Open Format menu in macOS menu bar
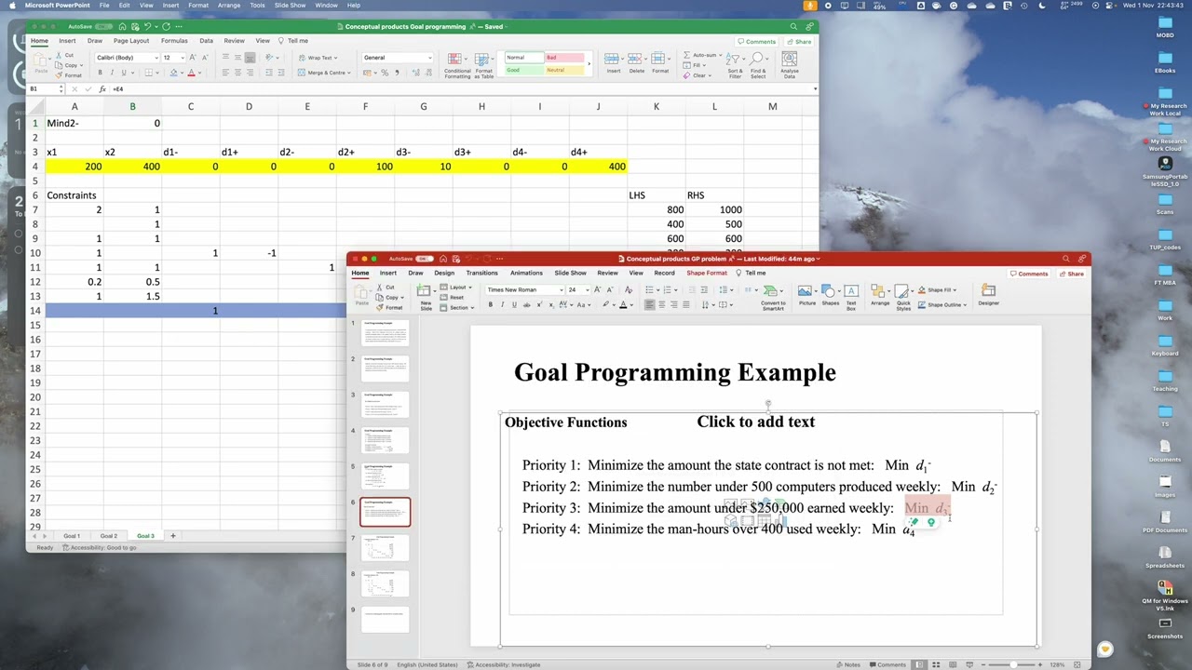The height and width of the screenshot is (670, 1192). point(198,6)
